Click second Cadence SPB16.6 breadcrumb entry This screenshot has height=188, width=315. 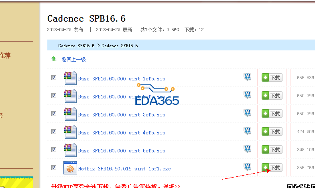click(x=120, y=46)
